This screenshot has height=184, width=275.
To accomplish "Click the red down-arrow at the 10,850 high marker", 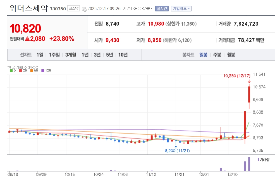I will pyautogui.click(x=249, y=82).
